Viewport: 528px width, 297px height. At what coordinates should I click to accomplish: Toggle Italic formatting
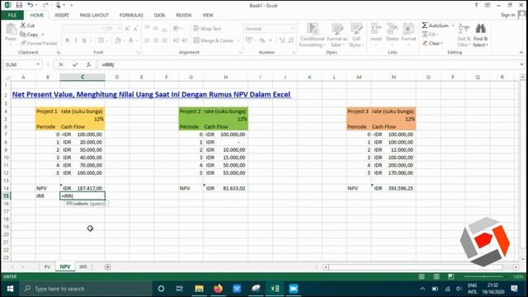[x=75, y=40]
